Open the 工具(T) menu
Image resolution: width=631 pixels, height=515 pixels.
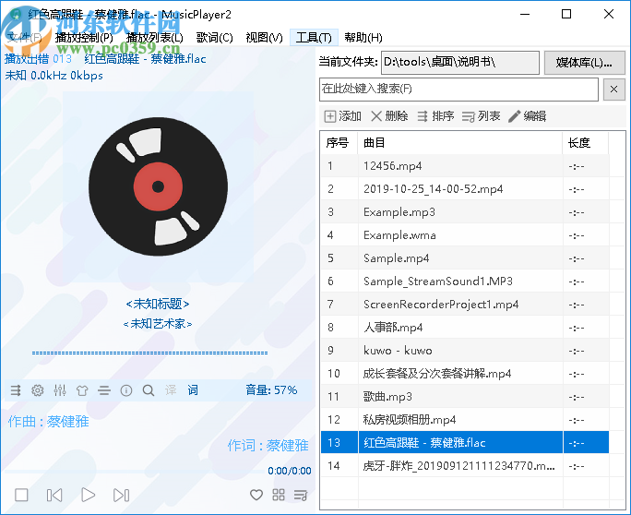tap(314, 38)
